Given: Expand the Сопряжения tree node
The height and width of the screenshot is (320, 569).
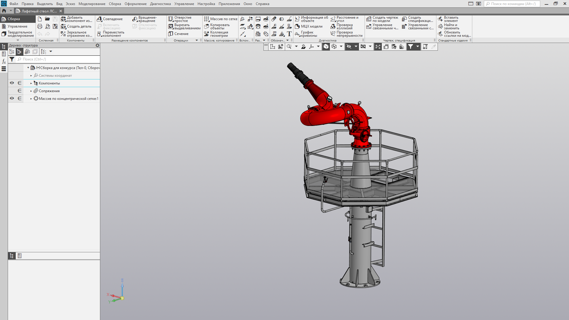Looking at the screenshot, I should click(x=31, y=91).
